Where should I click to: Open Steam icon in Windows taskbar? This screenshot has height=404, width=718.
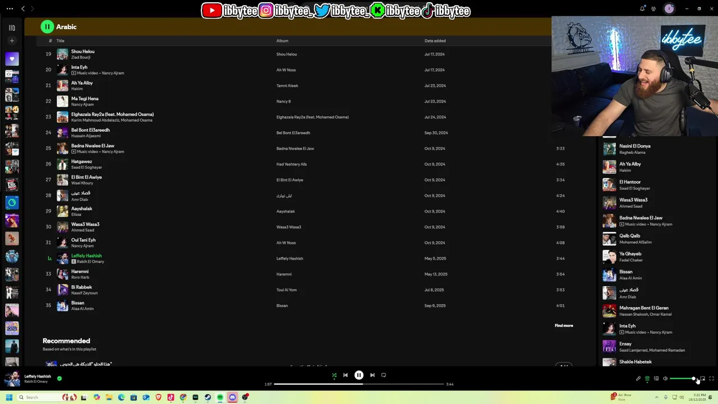click(x=208, y=397)
